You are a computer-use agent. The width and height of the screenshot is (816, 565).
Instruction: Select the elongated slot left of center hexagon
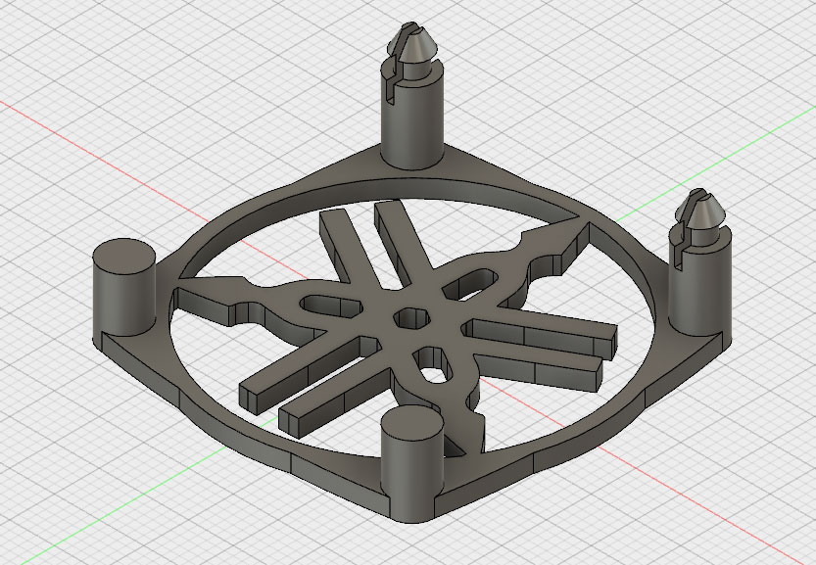click(x=331, y=306)
